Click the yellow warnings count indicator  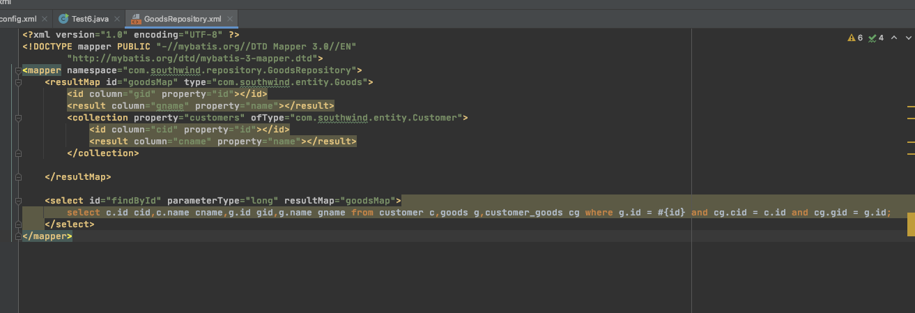pyautogui.click(x=855, y=38)
